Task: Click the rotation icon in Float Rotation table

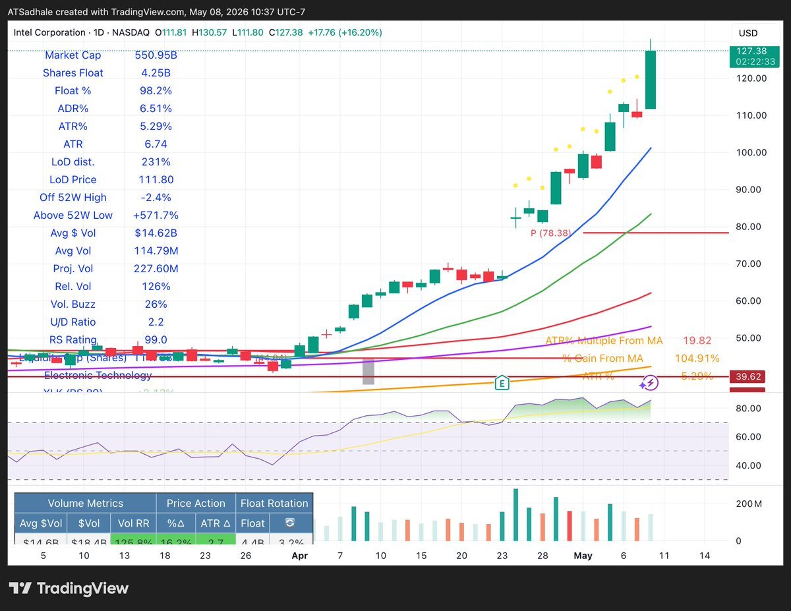Action: (289, 523)
